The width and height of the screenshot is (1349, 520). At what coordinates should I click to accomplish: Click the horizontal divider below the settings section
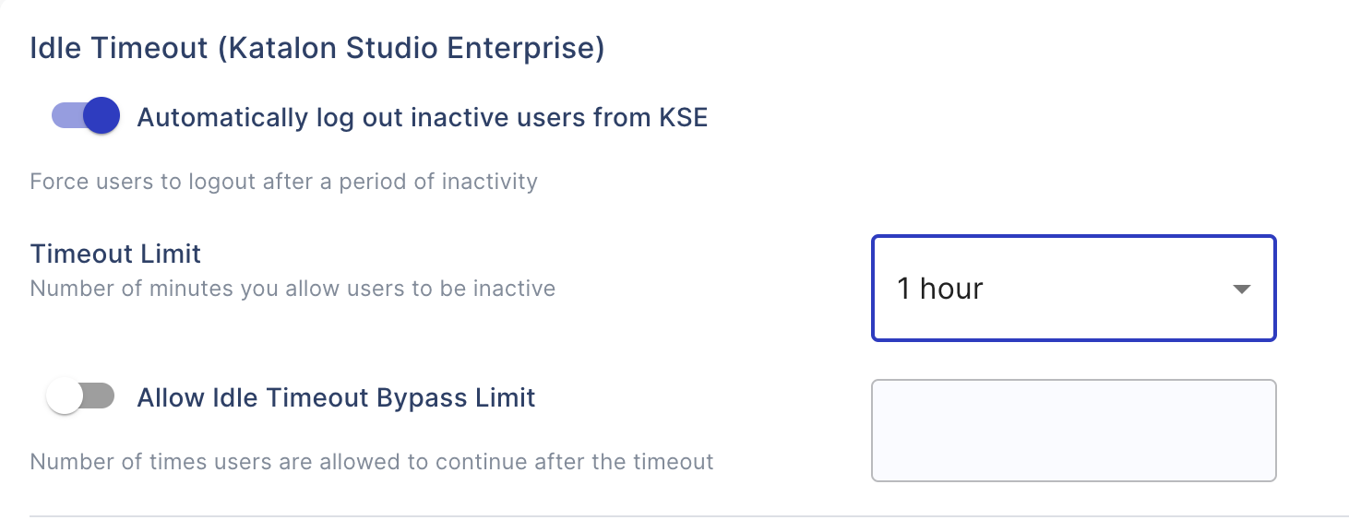tap(688, 515)
